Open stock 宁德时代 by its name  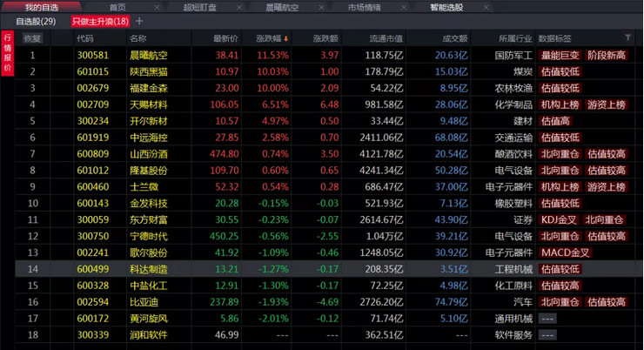point(147,236)
